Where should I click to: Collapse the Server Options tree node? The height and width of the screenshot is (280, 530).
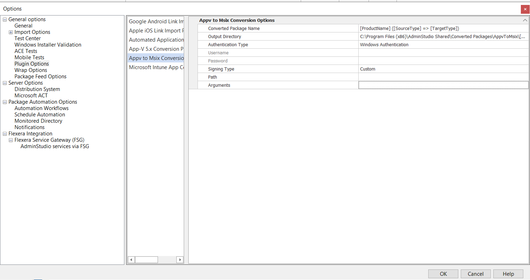tap(5, 83)
